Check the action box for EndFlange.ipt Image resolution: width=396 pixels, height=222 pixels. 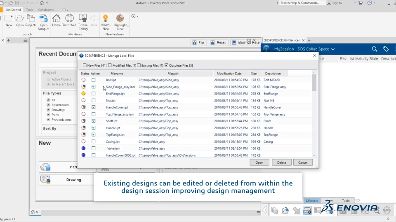click(x=94, y=93)
